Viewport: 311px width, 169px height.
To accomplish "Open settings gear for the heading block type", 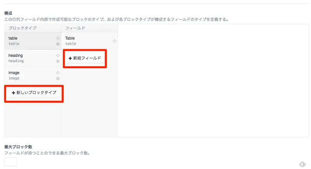I will (58, 61).
